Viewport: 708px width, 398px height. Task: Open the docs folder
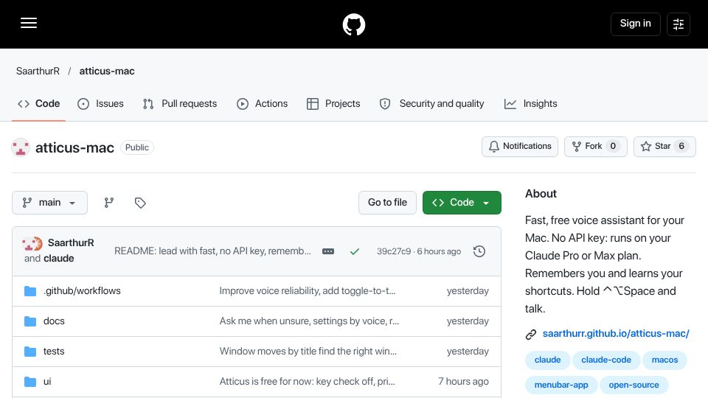tap(54, 321)
